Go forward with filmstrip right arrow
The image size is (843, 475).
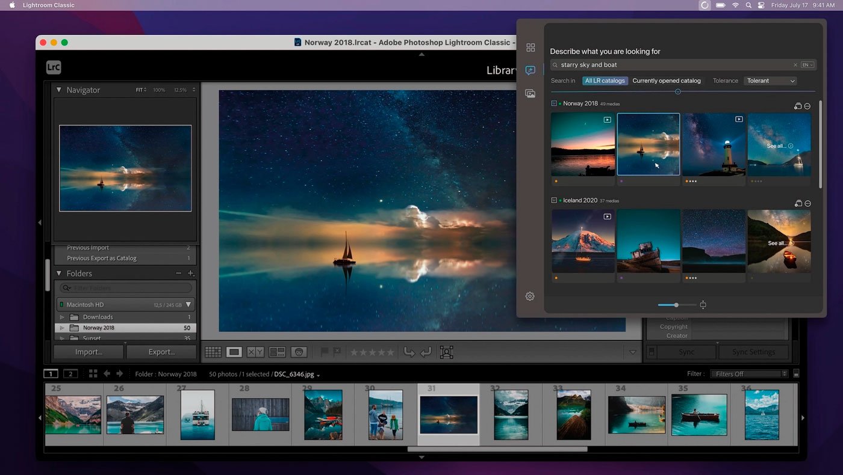point(119,373)
